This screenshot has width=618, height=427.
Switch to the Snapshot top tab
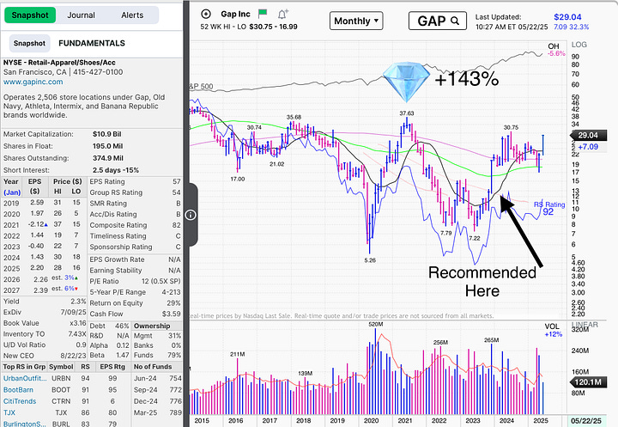pyautogui.click(x=30, y=15)
